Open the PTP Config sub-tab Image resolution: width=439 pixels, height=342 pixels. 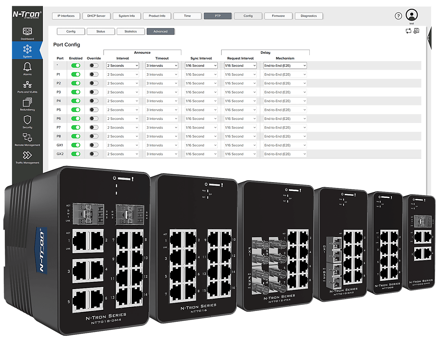click(71, 31)
